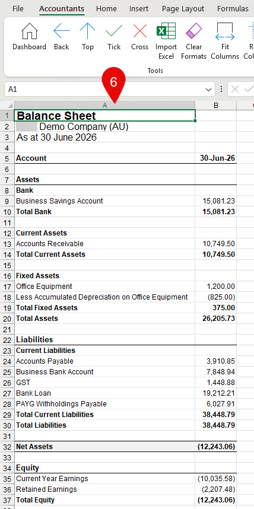
Task: Select the 'Net Assets' label cell
Action: pos(104,447)
